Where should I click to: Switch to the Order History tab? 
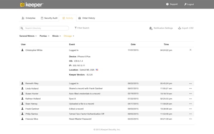87,18
